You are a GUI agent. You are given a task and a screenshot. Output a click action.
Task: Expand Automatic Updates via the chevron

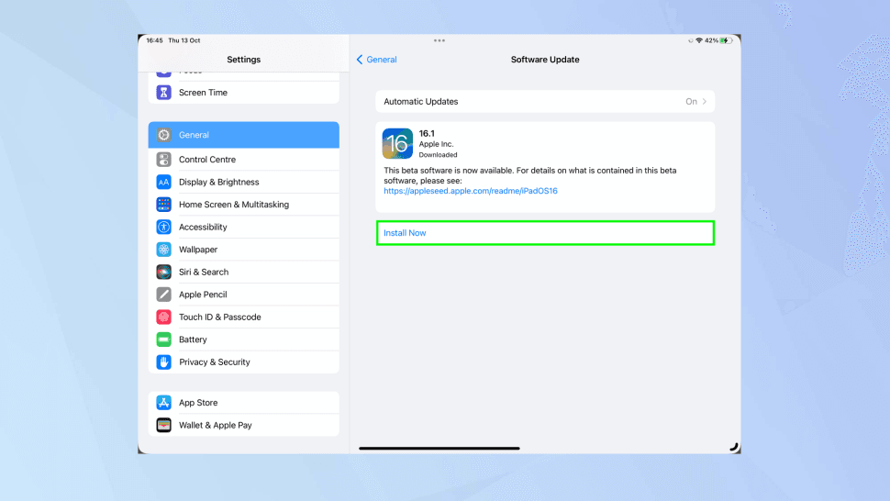pos(705,102)
